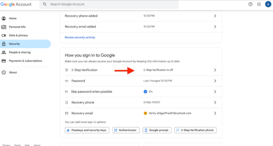Expand the 2-Step Verification row chevron

[215, 70]
